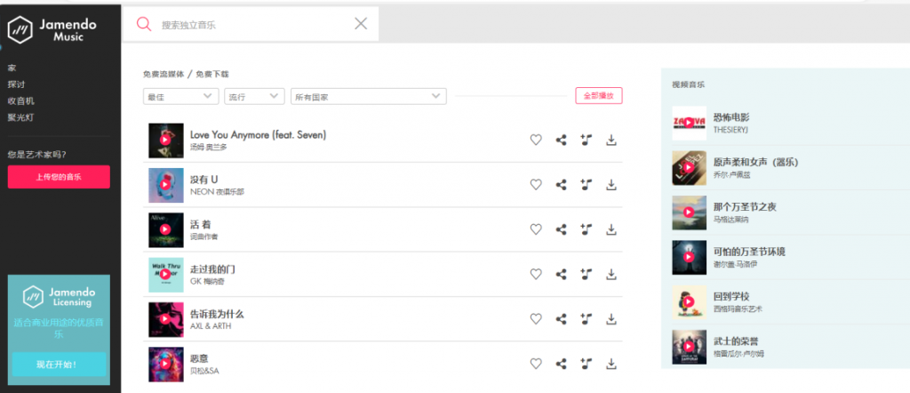This screenshot has height=393, width=910.
Task: Go to 收音机 in the sidebar
Action: coord(21,100)
